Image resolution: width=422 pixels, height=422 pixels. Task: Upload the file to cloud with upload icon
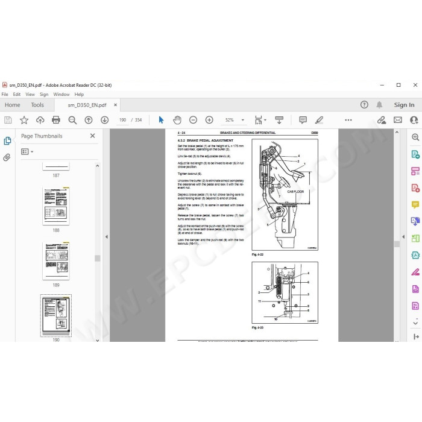click(x=40, y=120)
